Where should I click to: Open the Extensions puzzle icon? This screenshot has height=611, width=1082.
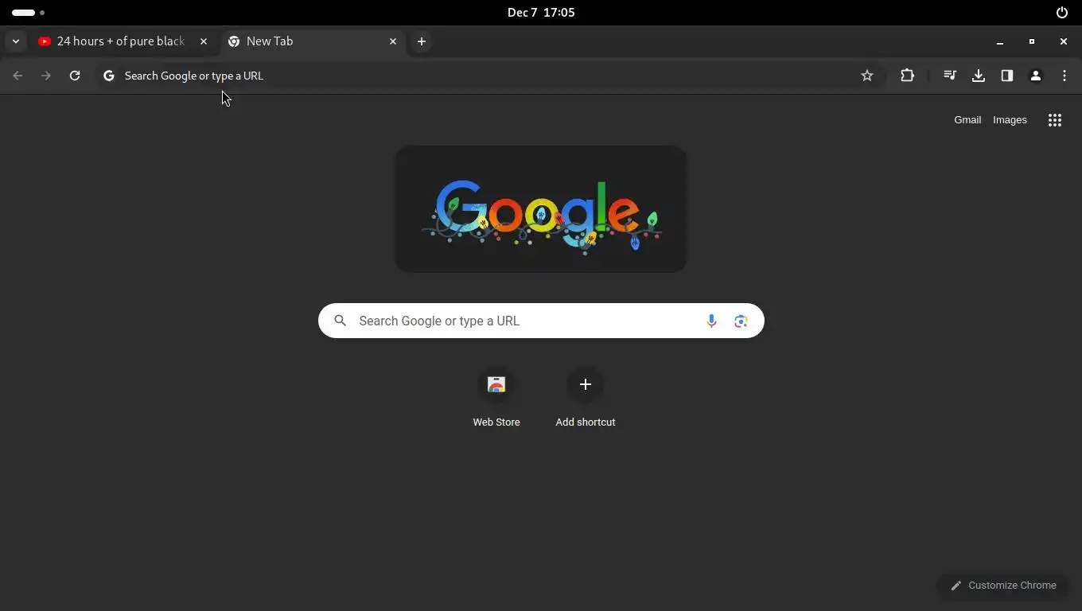point(907,76)
